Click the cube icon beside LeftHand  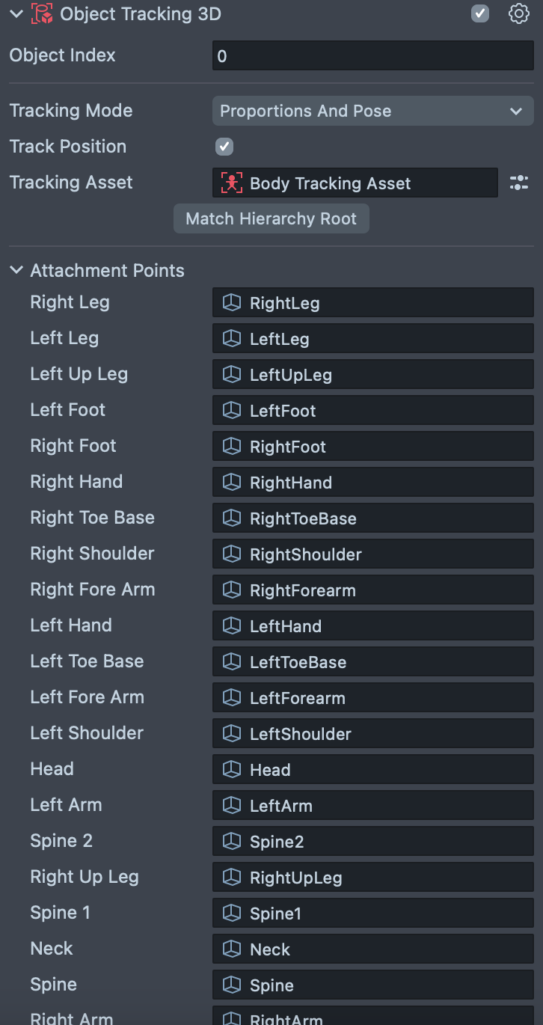coord(232,626)
